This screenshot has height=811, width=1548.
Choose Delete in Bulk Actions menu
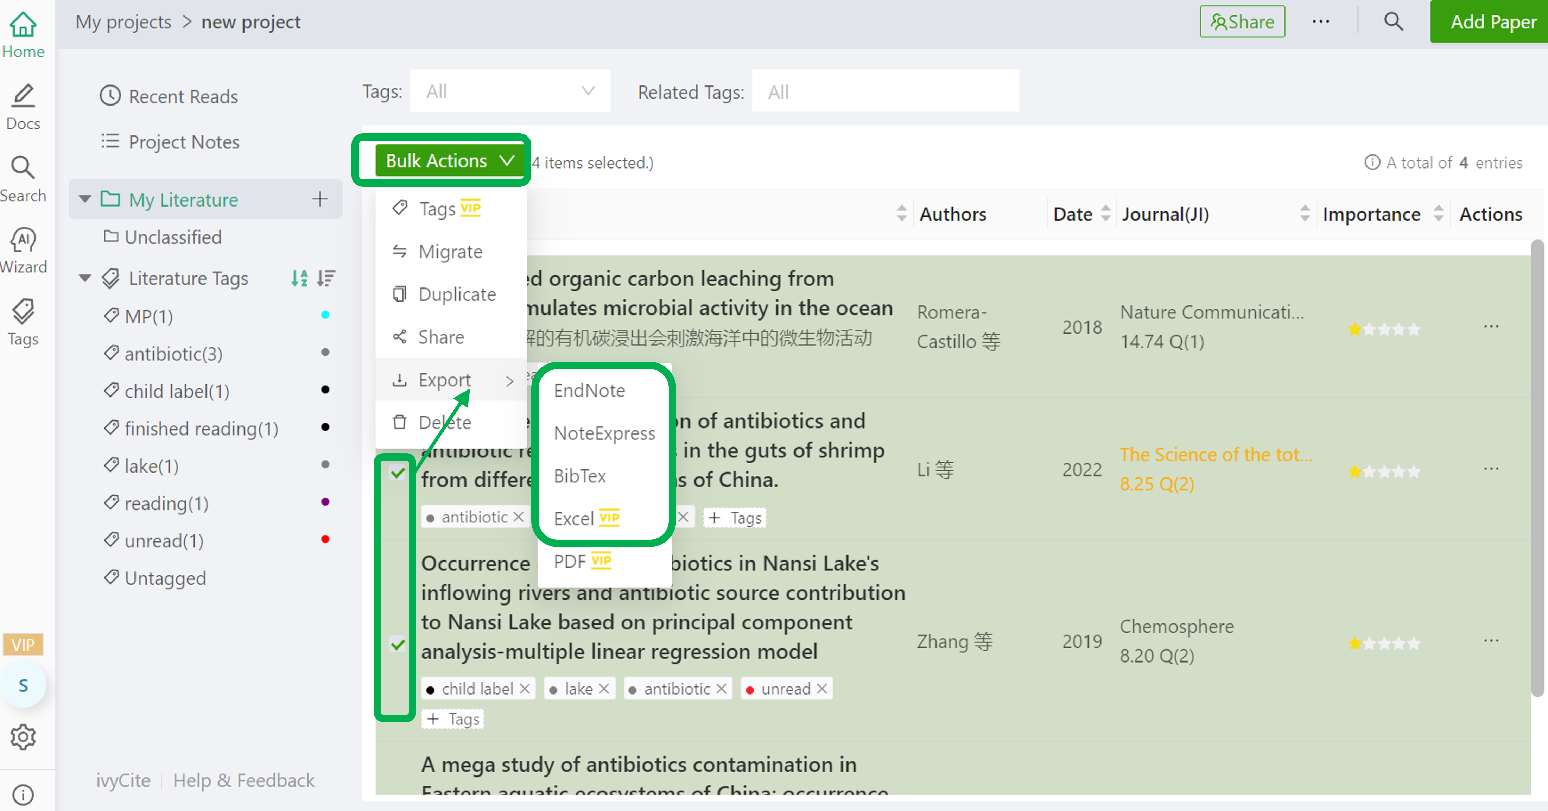pos(451,422)
